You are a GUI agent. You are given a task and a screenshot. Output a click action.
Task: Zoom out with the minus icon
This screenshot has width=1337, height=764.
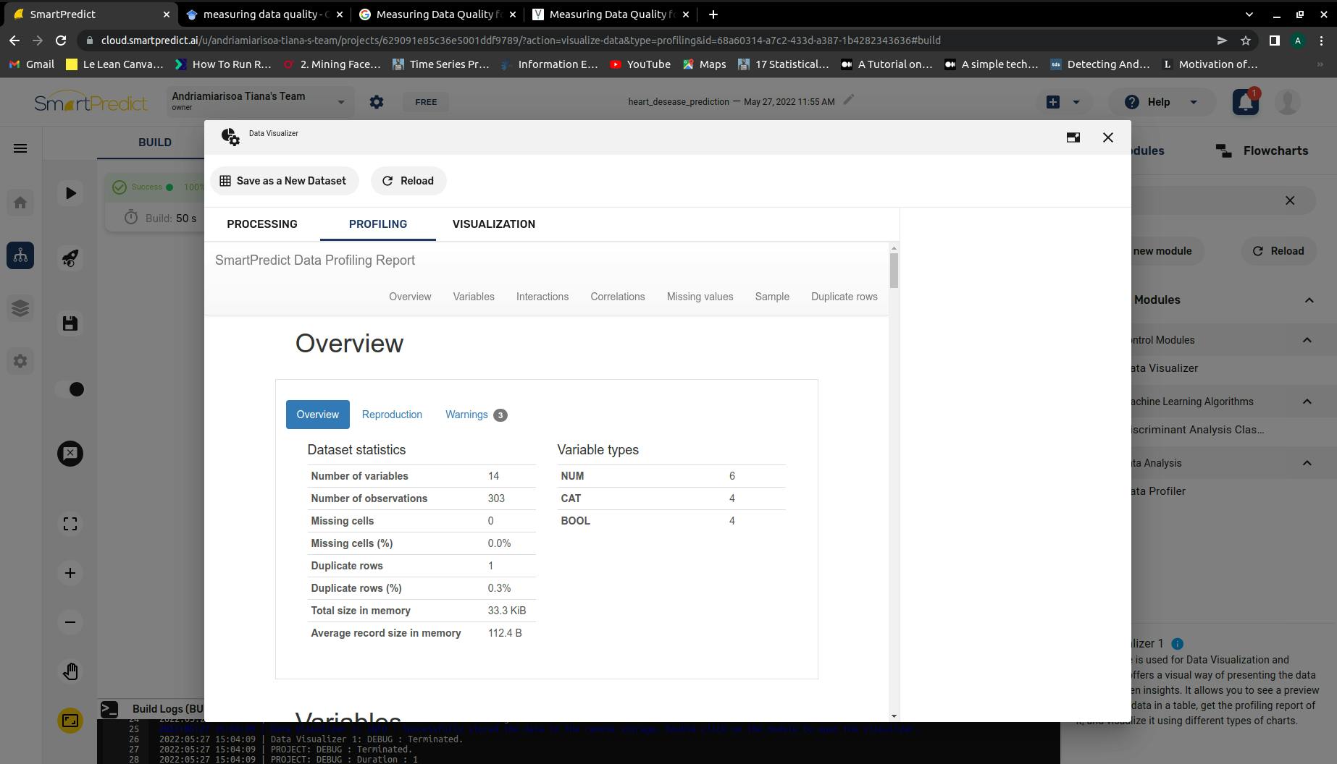point(70,622)
